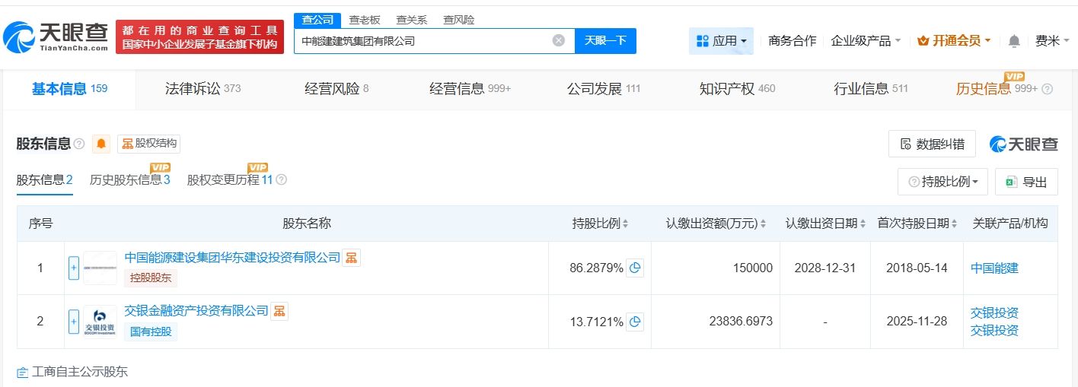Open the 应用 dropdown menu
The height and width of the screenshot is (387, 1078).
click(721, 41)
